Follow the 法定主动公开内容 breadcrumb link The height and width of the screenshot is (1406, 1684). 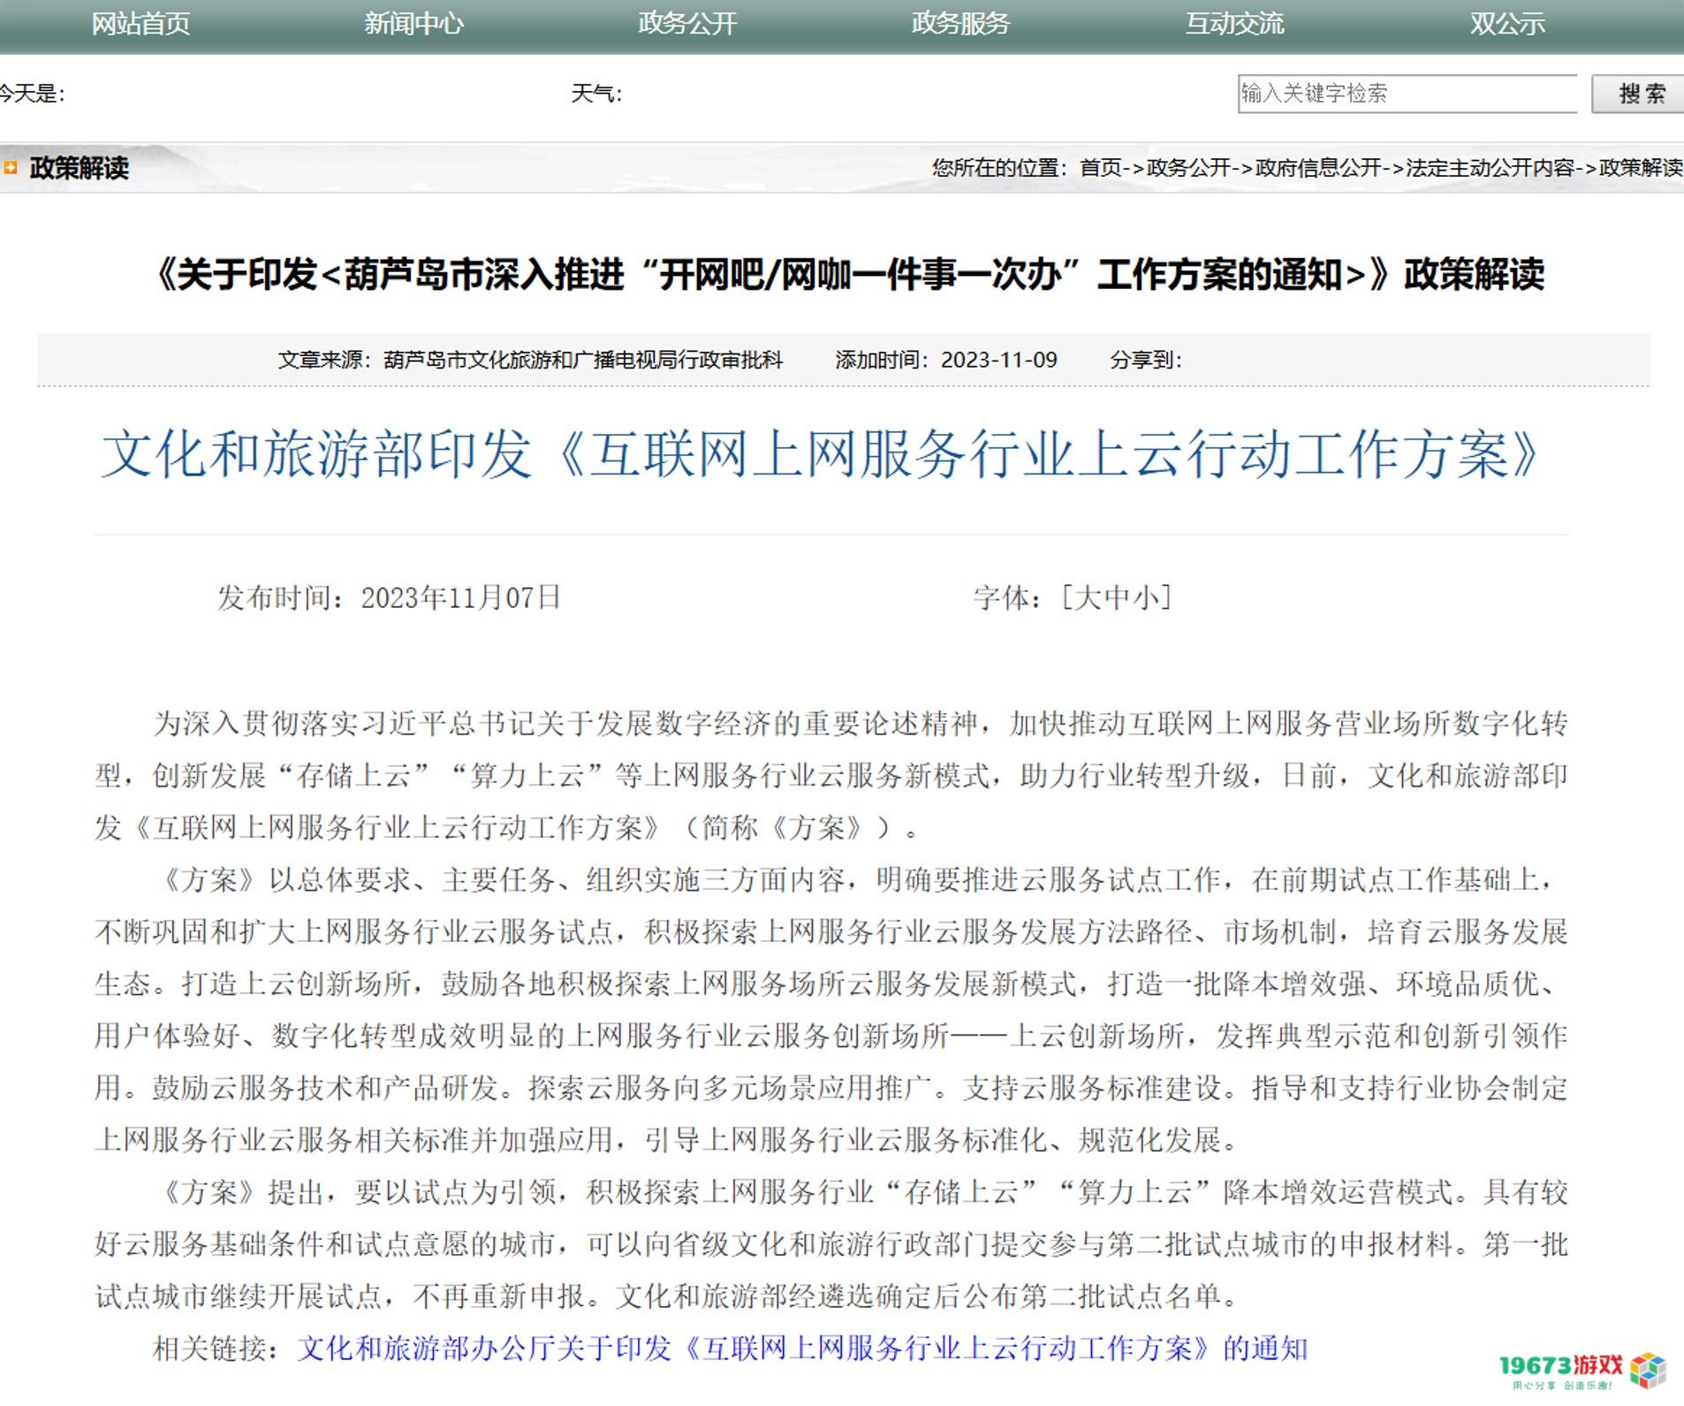pyautogui.click(x=1490, y=167)
